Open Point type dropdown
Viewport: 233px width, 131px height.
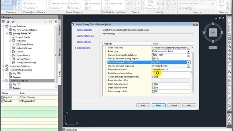click(x=188, y=51)
